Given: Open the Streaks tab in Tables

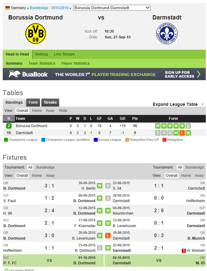Looking at the screenshot, I should (50, 102).
